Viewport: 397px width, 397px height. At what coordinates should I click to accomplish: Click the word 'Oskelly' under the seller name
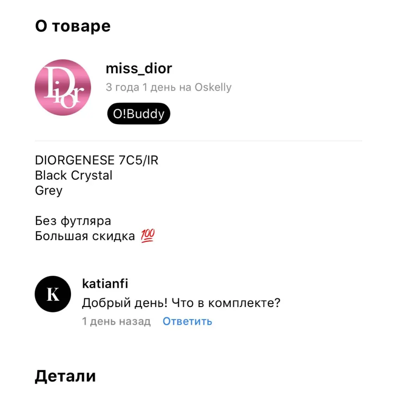point(213,88)
